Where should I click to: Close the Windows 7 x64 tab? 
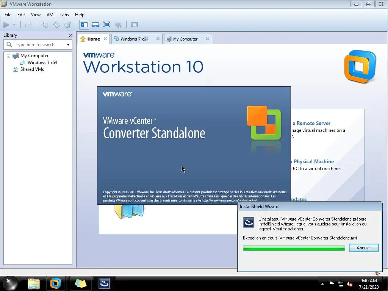[158, 39]
